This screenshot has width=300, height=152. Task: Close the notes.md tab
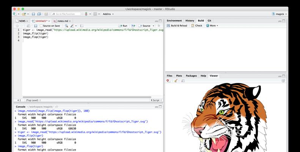click(x=70, y=21)
